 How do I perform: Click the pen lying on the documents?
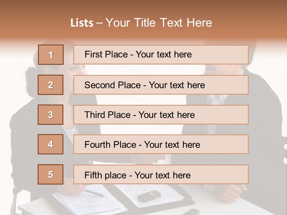click(x=94, y=193)
